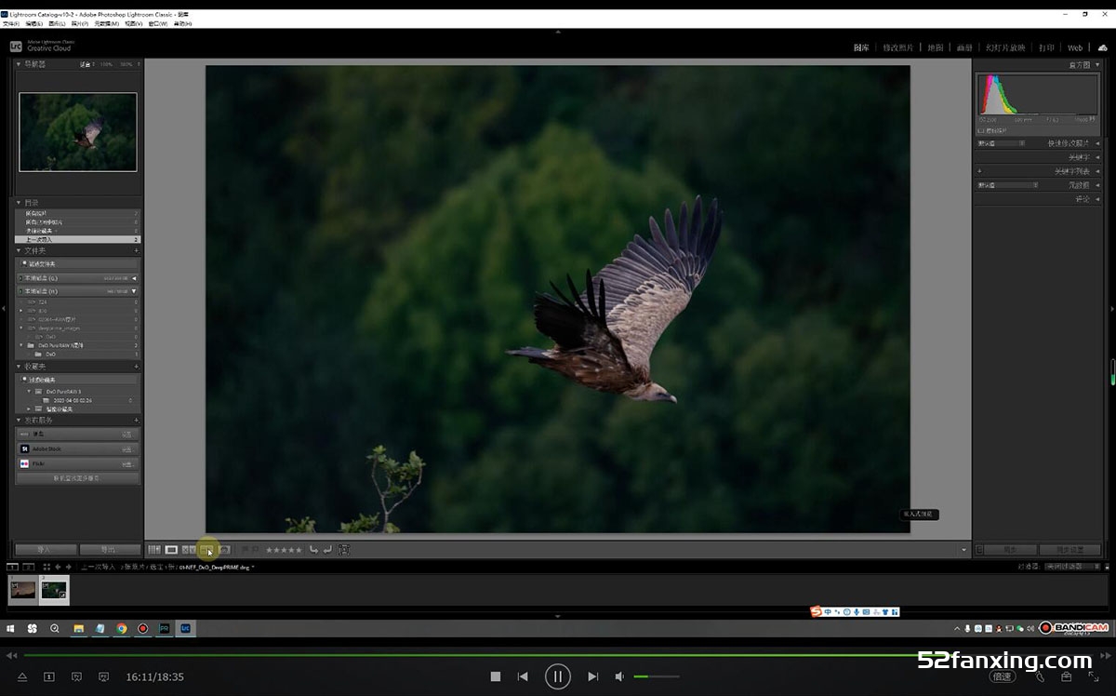
Task: Adjust the video player volume slider
Action: (657, 676)
